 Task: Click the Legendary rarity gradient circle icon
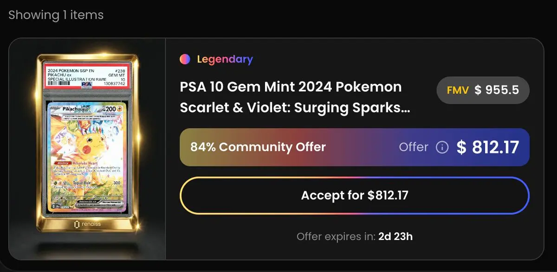(185, 59)
